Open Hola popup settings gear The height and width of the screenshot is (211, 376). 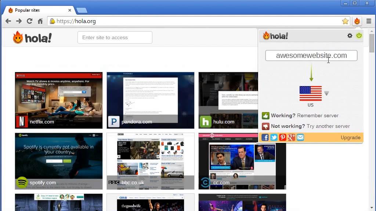click(x=350, y=36)
